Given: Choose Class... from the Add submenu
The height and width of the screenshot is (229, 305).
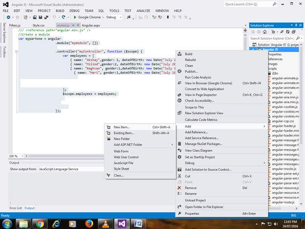Looking at the screenshot, I should pyautogui.click(x=118, y=175).
